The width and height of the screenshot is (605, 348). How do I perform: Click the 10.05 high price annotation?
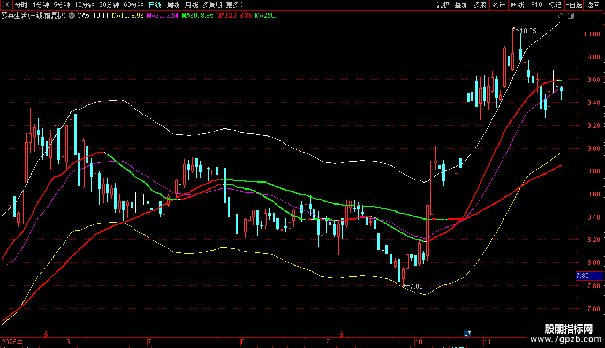(528, 31)
